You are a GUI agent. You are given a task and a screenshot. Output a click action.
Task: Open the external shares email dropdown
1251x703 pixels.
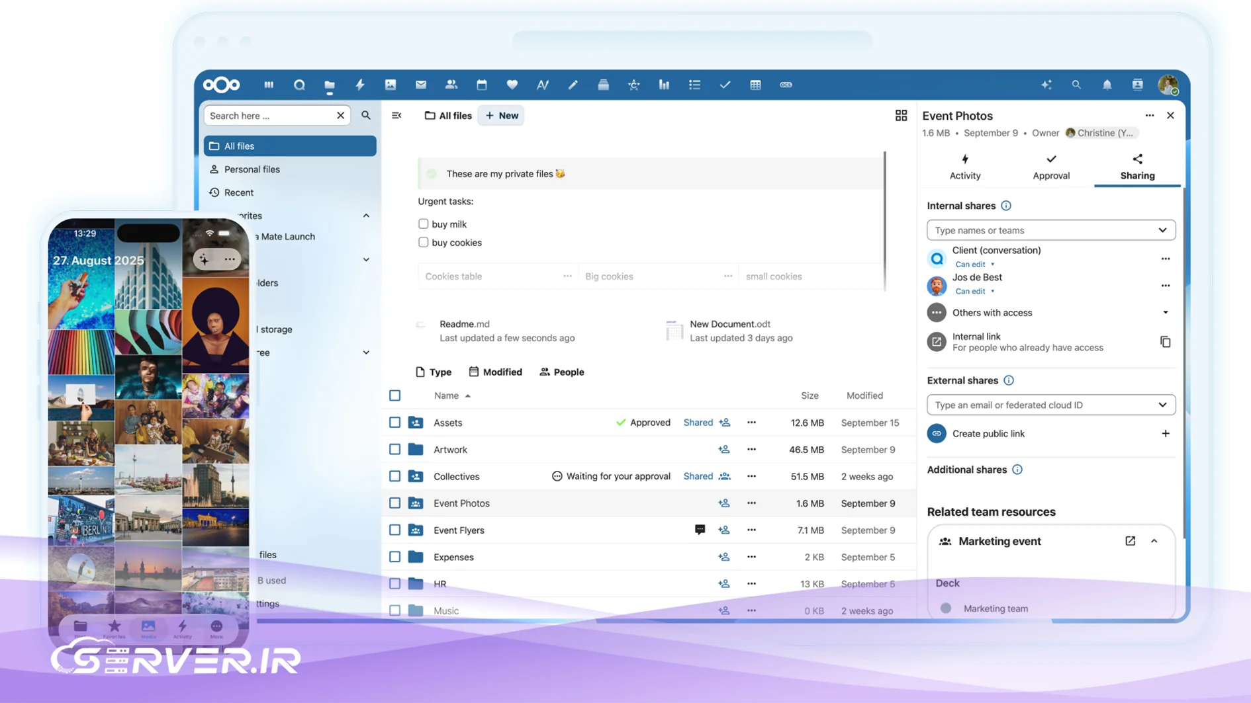coord(1051,405)
